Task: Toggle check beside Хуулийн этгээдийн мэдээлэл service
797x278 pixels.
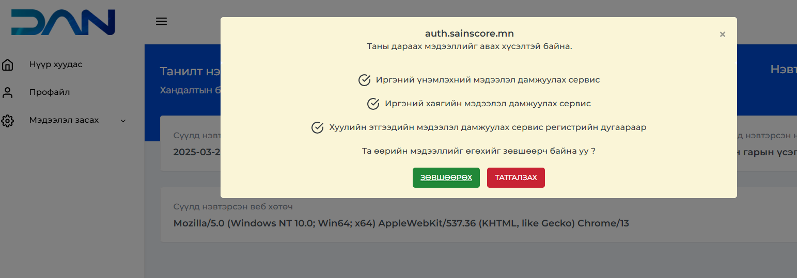Action: pos(318,128)
